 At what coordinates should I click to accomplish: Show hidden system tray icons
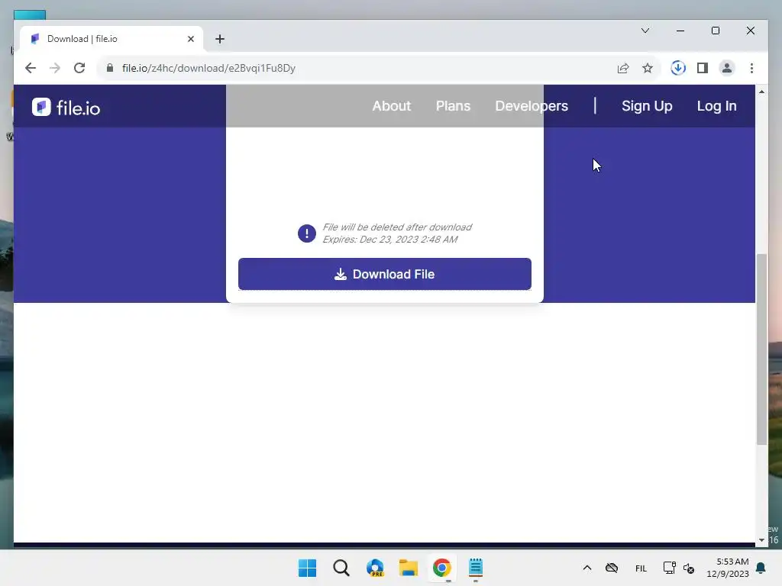587,568
